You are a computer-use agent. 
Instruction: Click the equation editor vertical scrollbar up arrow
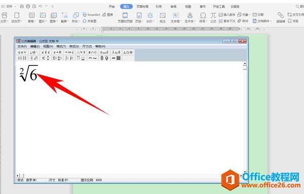pyautogui.click(x=245, y=63)
